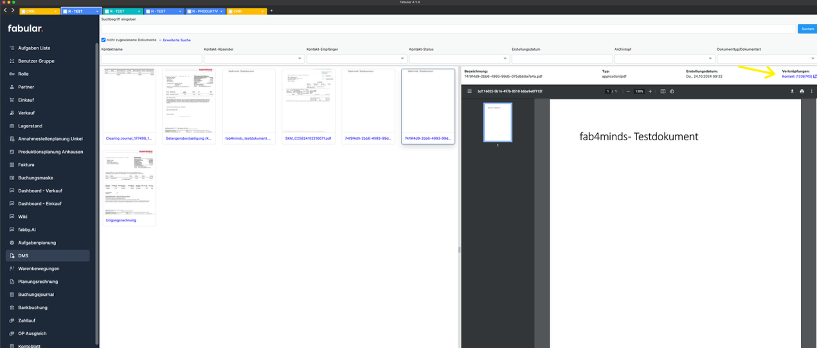This screenshot has height=348, width=817.
Task: Open the Wiki sidebar entry
Action: pos(48,217)
